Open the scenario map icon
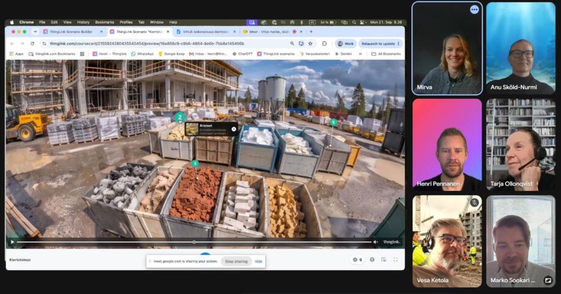 384,260
